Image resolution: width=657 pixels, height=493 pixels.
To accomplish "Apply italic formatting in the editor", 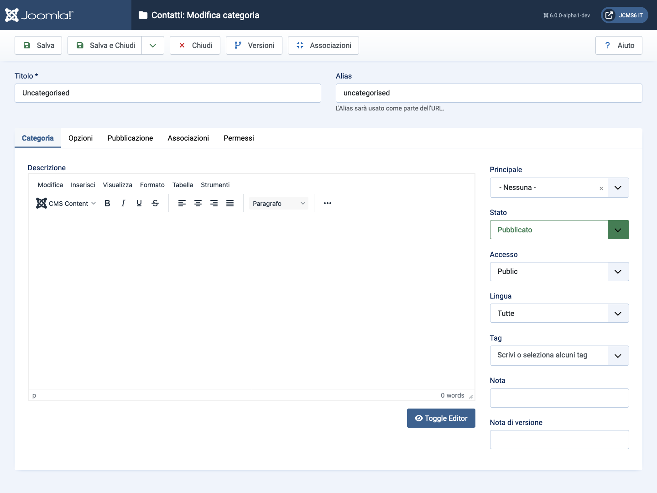I will (123, 204).
